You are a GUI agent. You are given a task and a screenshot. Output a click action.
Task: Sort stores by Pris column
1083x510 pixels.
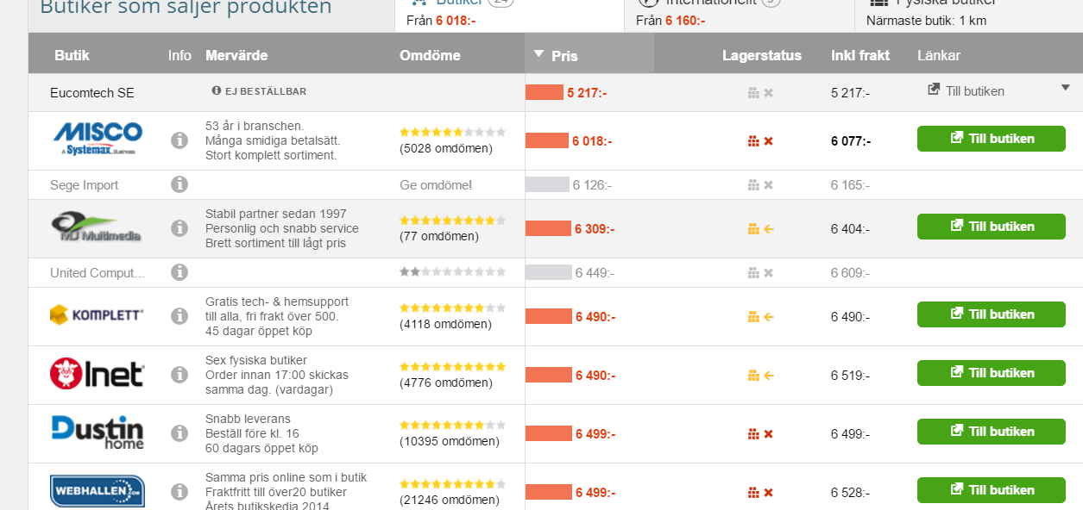click(x=564, y=56)
